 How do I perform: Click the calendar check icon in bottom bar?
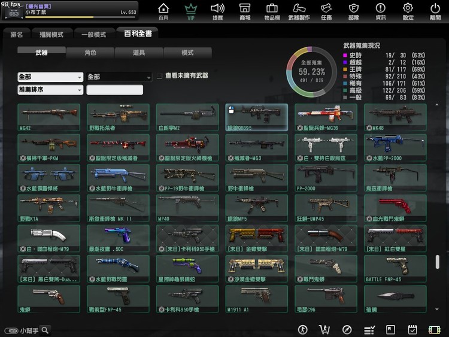412,330
